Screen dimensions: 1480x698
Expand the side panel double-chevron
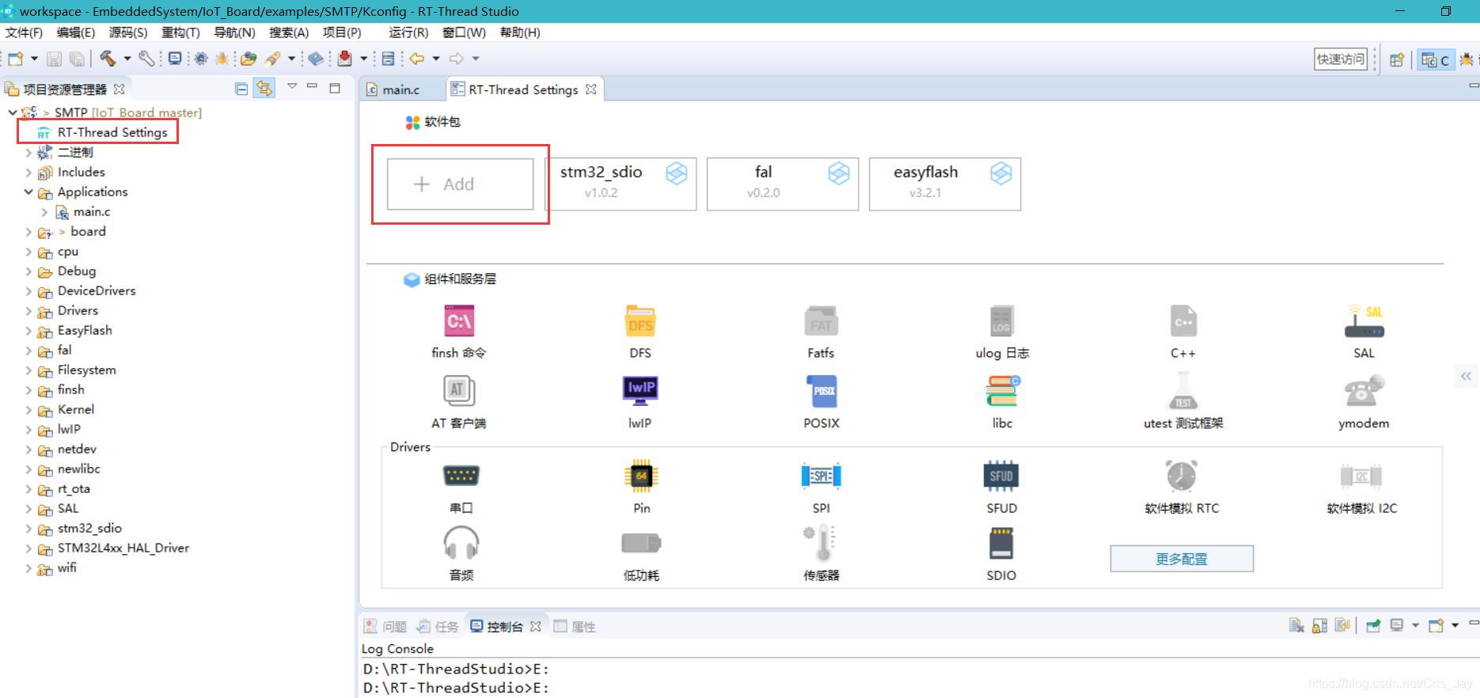[x=1467, y=376]
